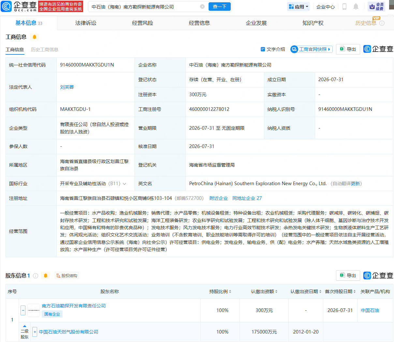Focus the company name search input field
This screenshot has width=394, height=342.
[x=144, y=7]
